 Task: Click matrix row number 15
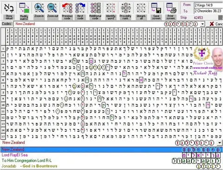pos(3,136)
